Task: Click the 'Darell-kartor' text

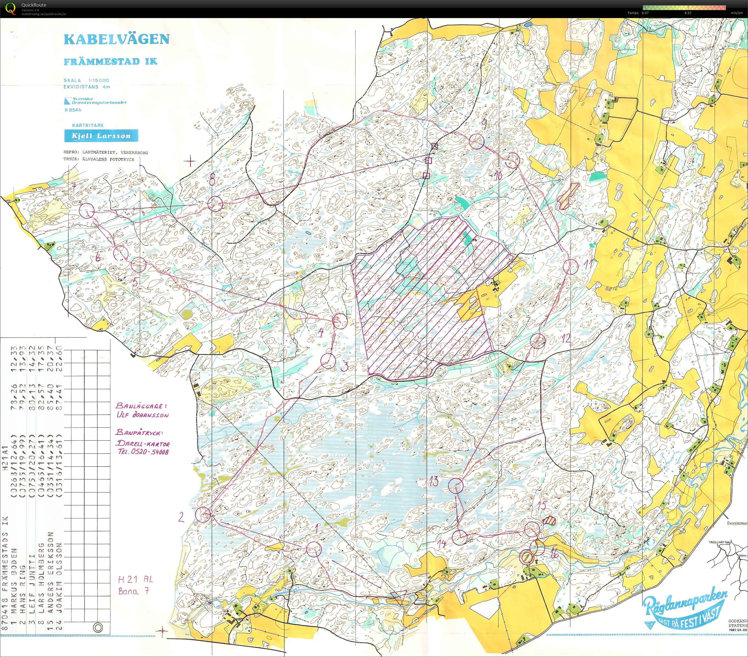Action: 143,443
